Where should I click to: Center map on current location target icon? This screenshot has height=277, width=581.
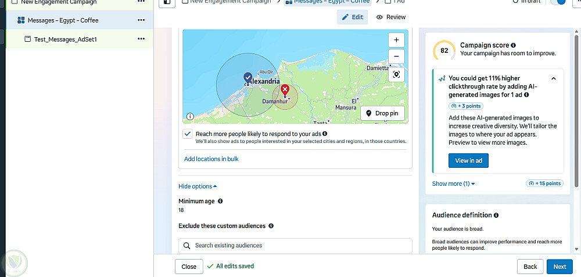396,74
